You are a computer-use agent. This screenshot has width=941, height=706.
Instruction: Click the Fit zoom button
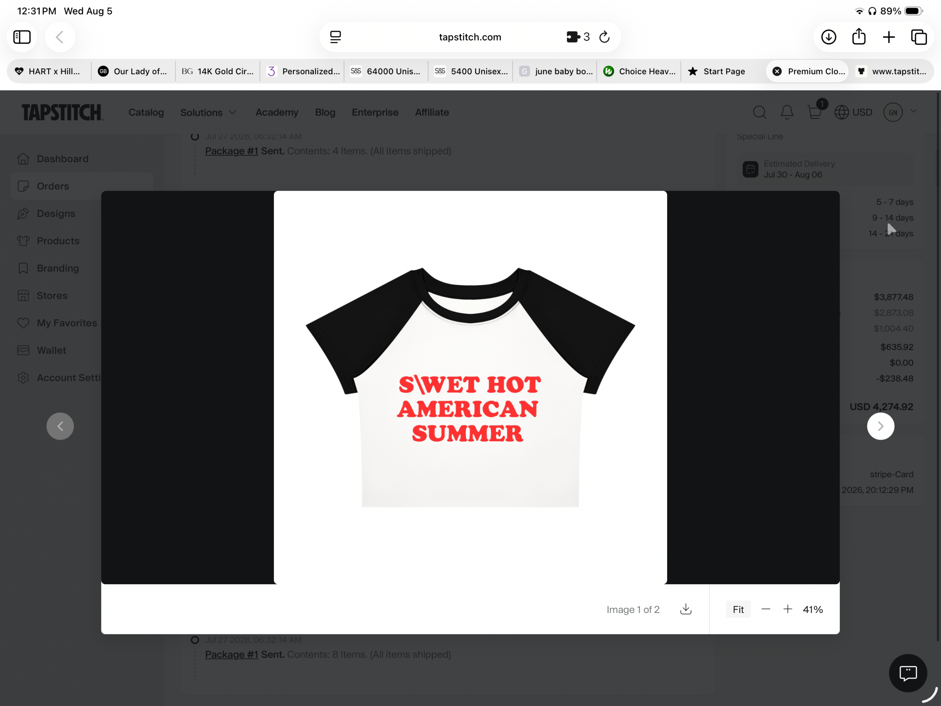point(738,609)
